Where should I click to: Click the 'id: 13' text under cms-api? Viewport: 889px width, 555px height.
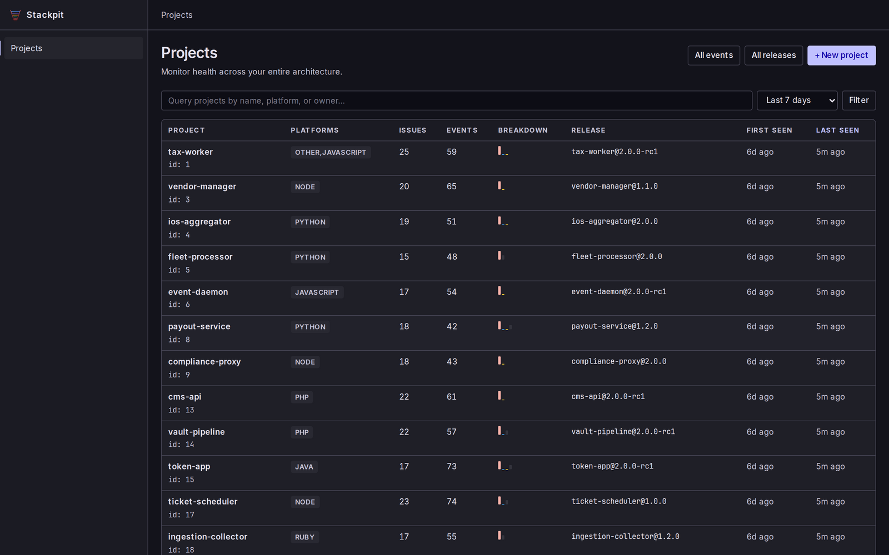point(181,410)
